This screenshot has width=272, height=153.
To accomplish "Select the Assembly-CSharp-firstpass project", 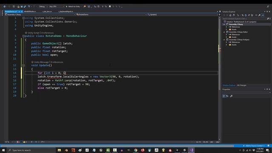I will click(239, 40).
